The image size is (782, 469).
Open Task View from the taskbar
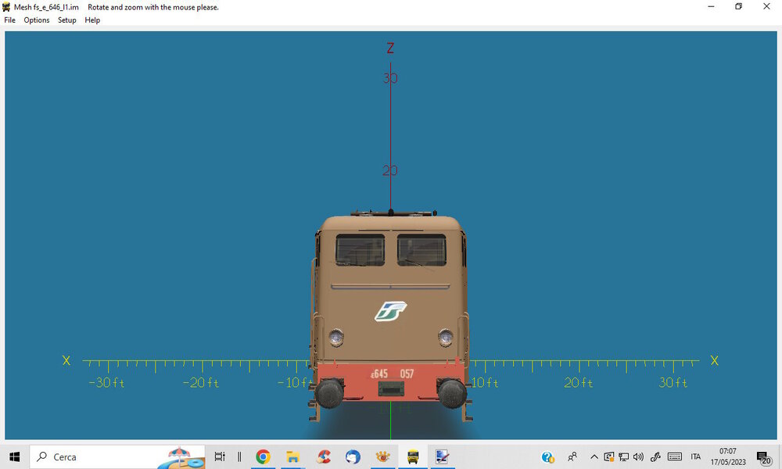[220, 456]
